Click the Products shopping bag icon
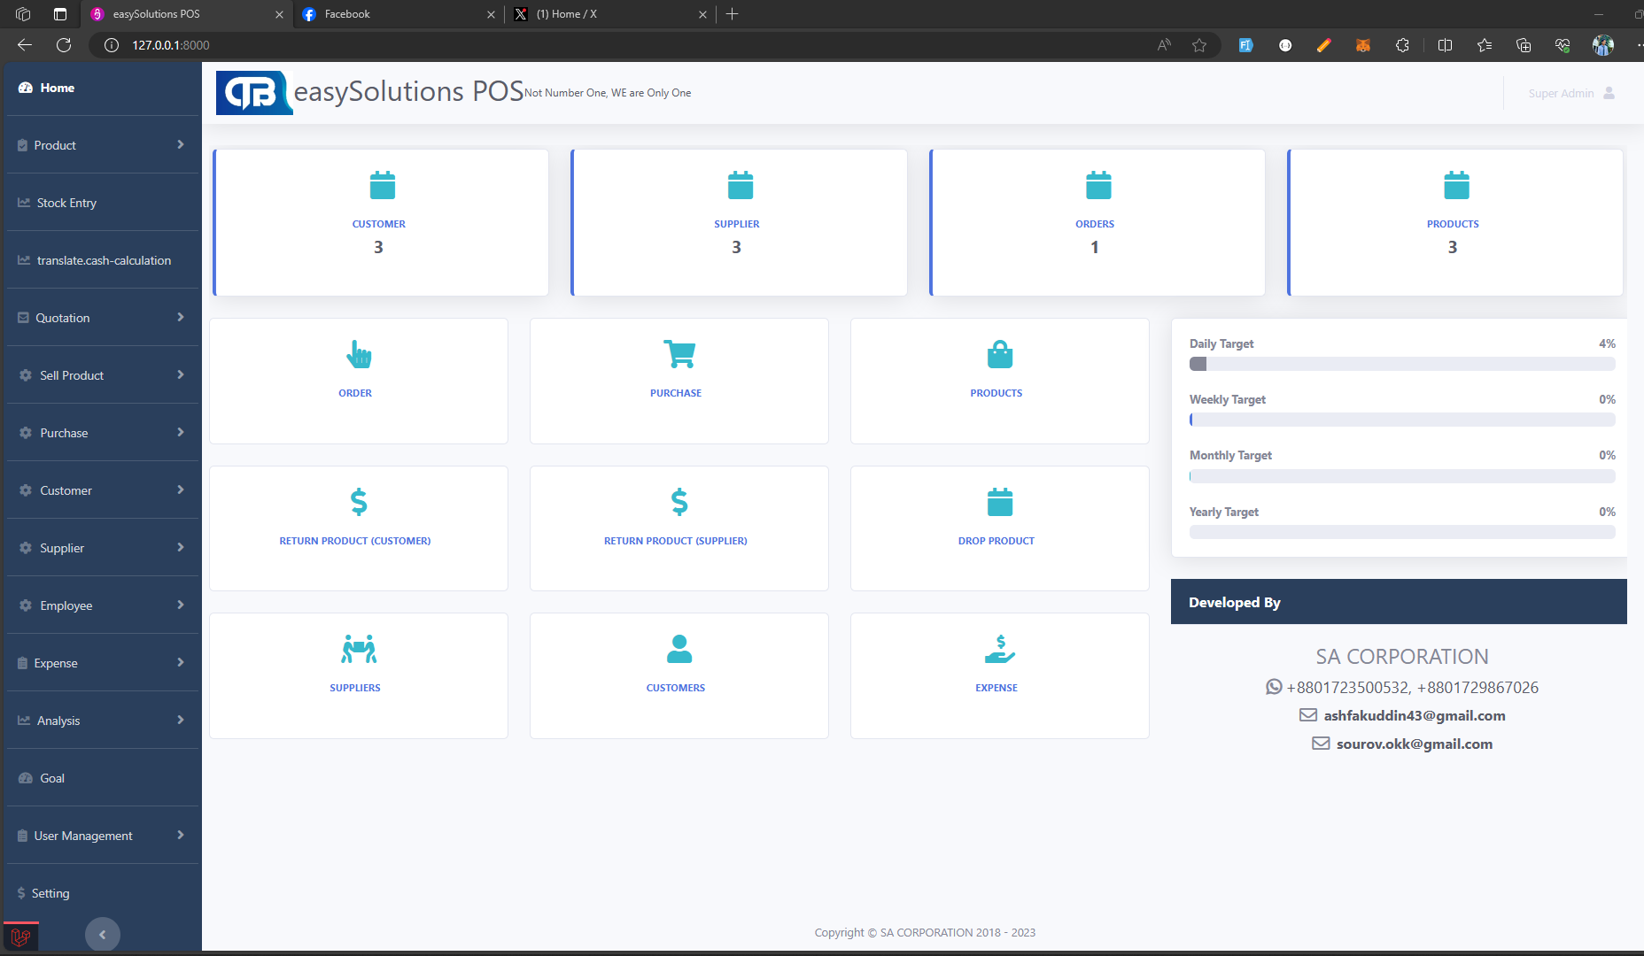This screenshot has height=956, width=1644. point(999,355)
